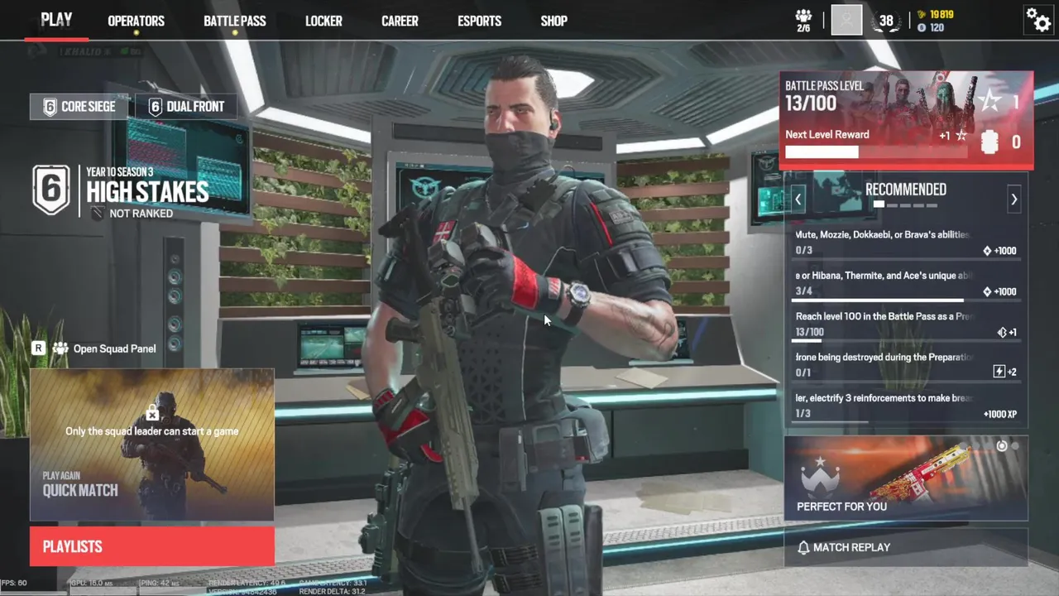Screen dimensions: 1059x596
Task: Open the Operators tab
Action: click(x=136, y=21)
